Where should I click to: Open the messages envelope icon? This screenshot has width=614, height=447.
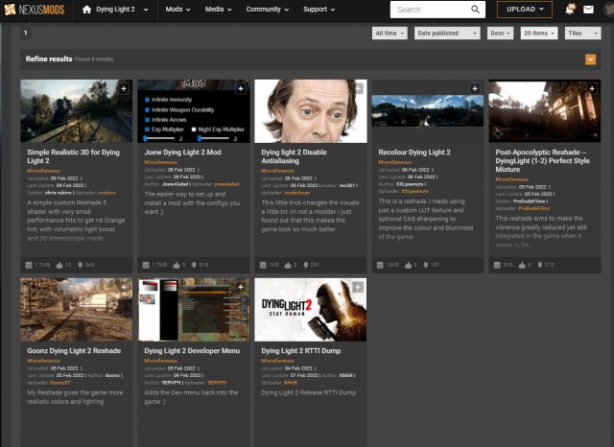pyautogui.click(x=588, y=10)
